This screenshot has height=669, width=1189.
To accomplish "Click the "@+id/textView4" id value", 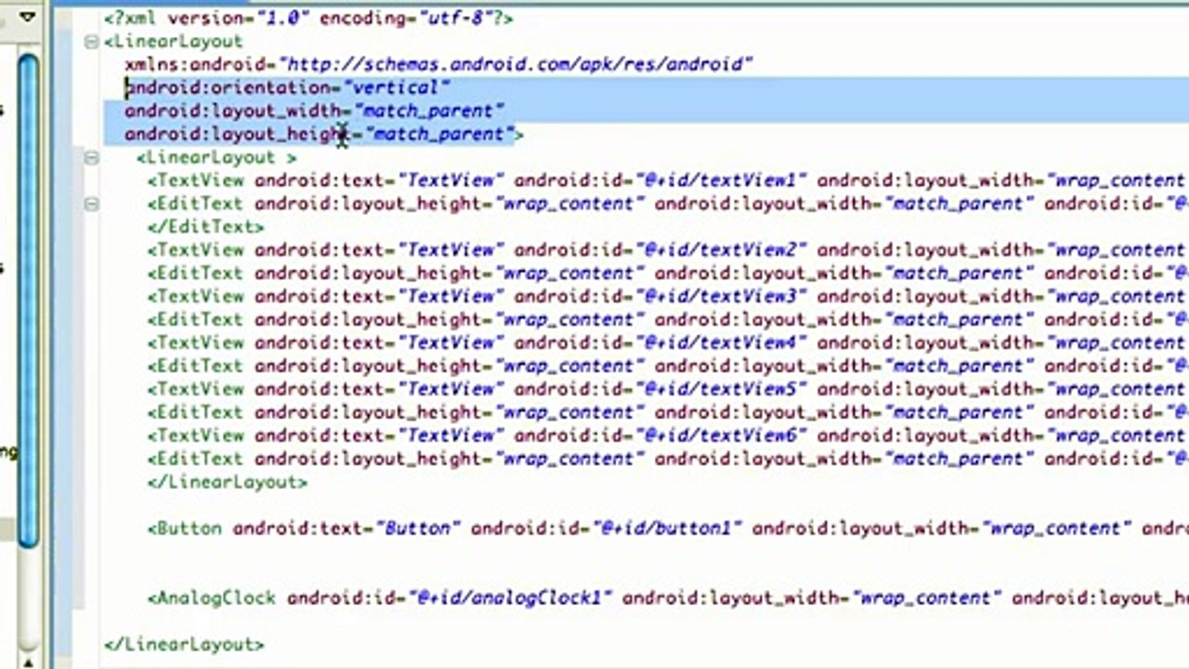I will [721, 343].
